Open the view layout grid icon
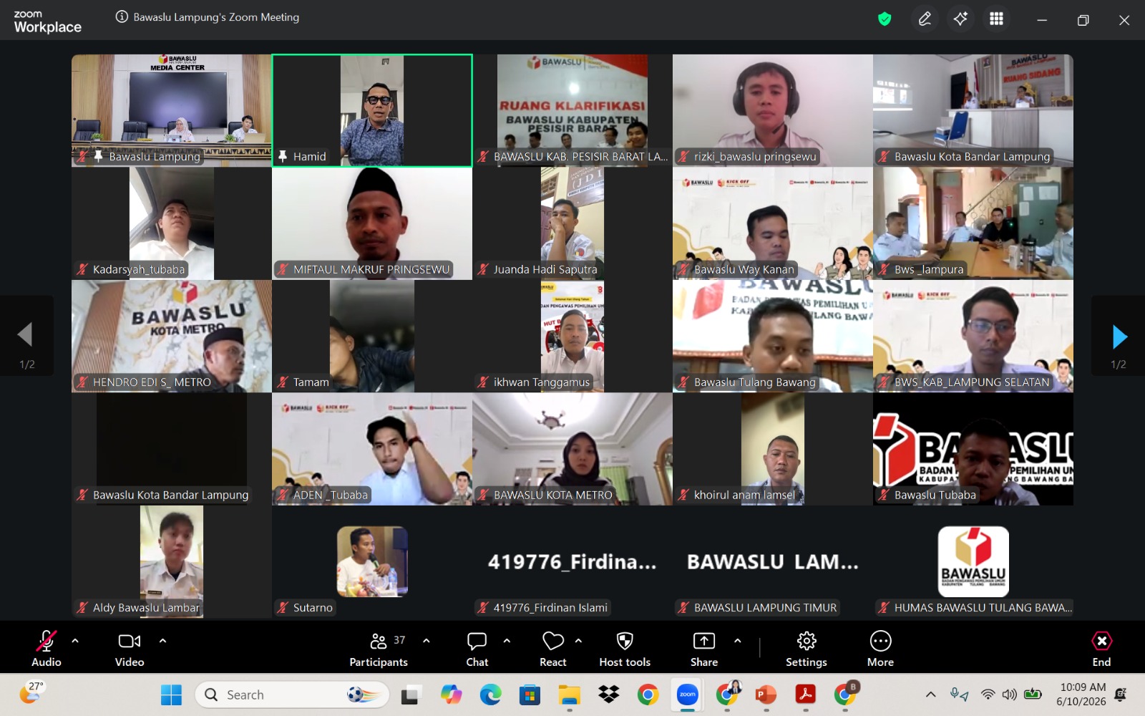This screenshot has height=716, width=1145. coord(996,19)
